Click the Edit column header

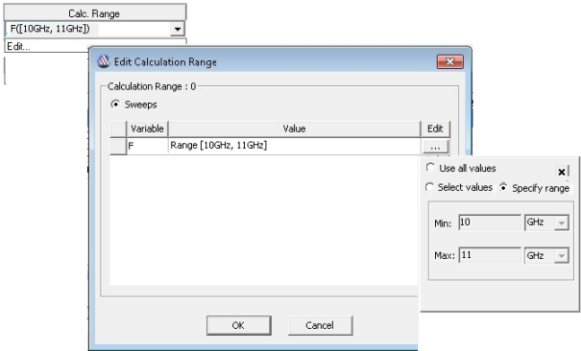435,129
